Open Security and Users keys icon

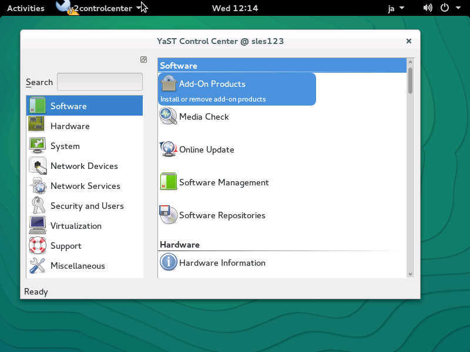tap(38, 205)
